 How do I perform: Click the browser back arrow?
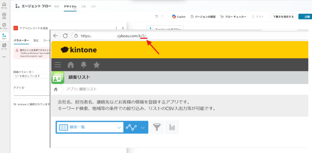[x=55, y=36]
